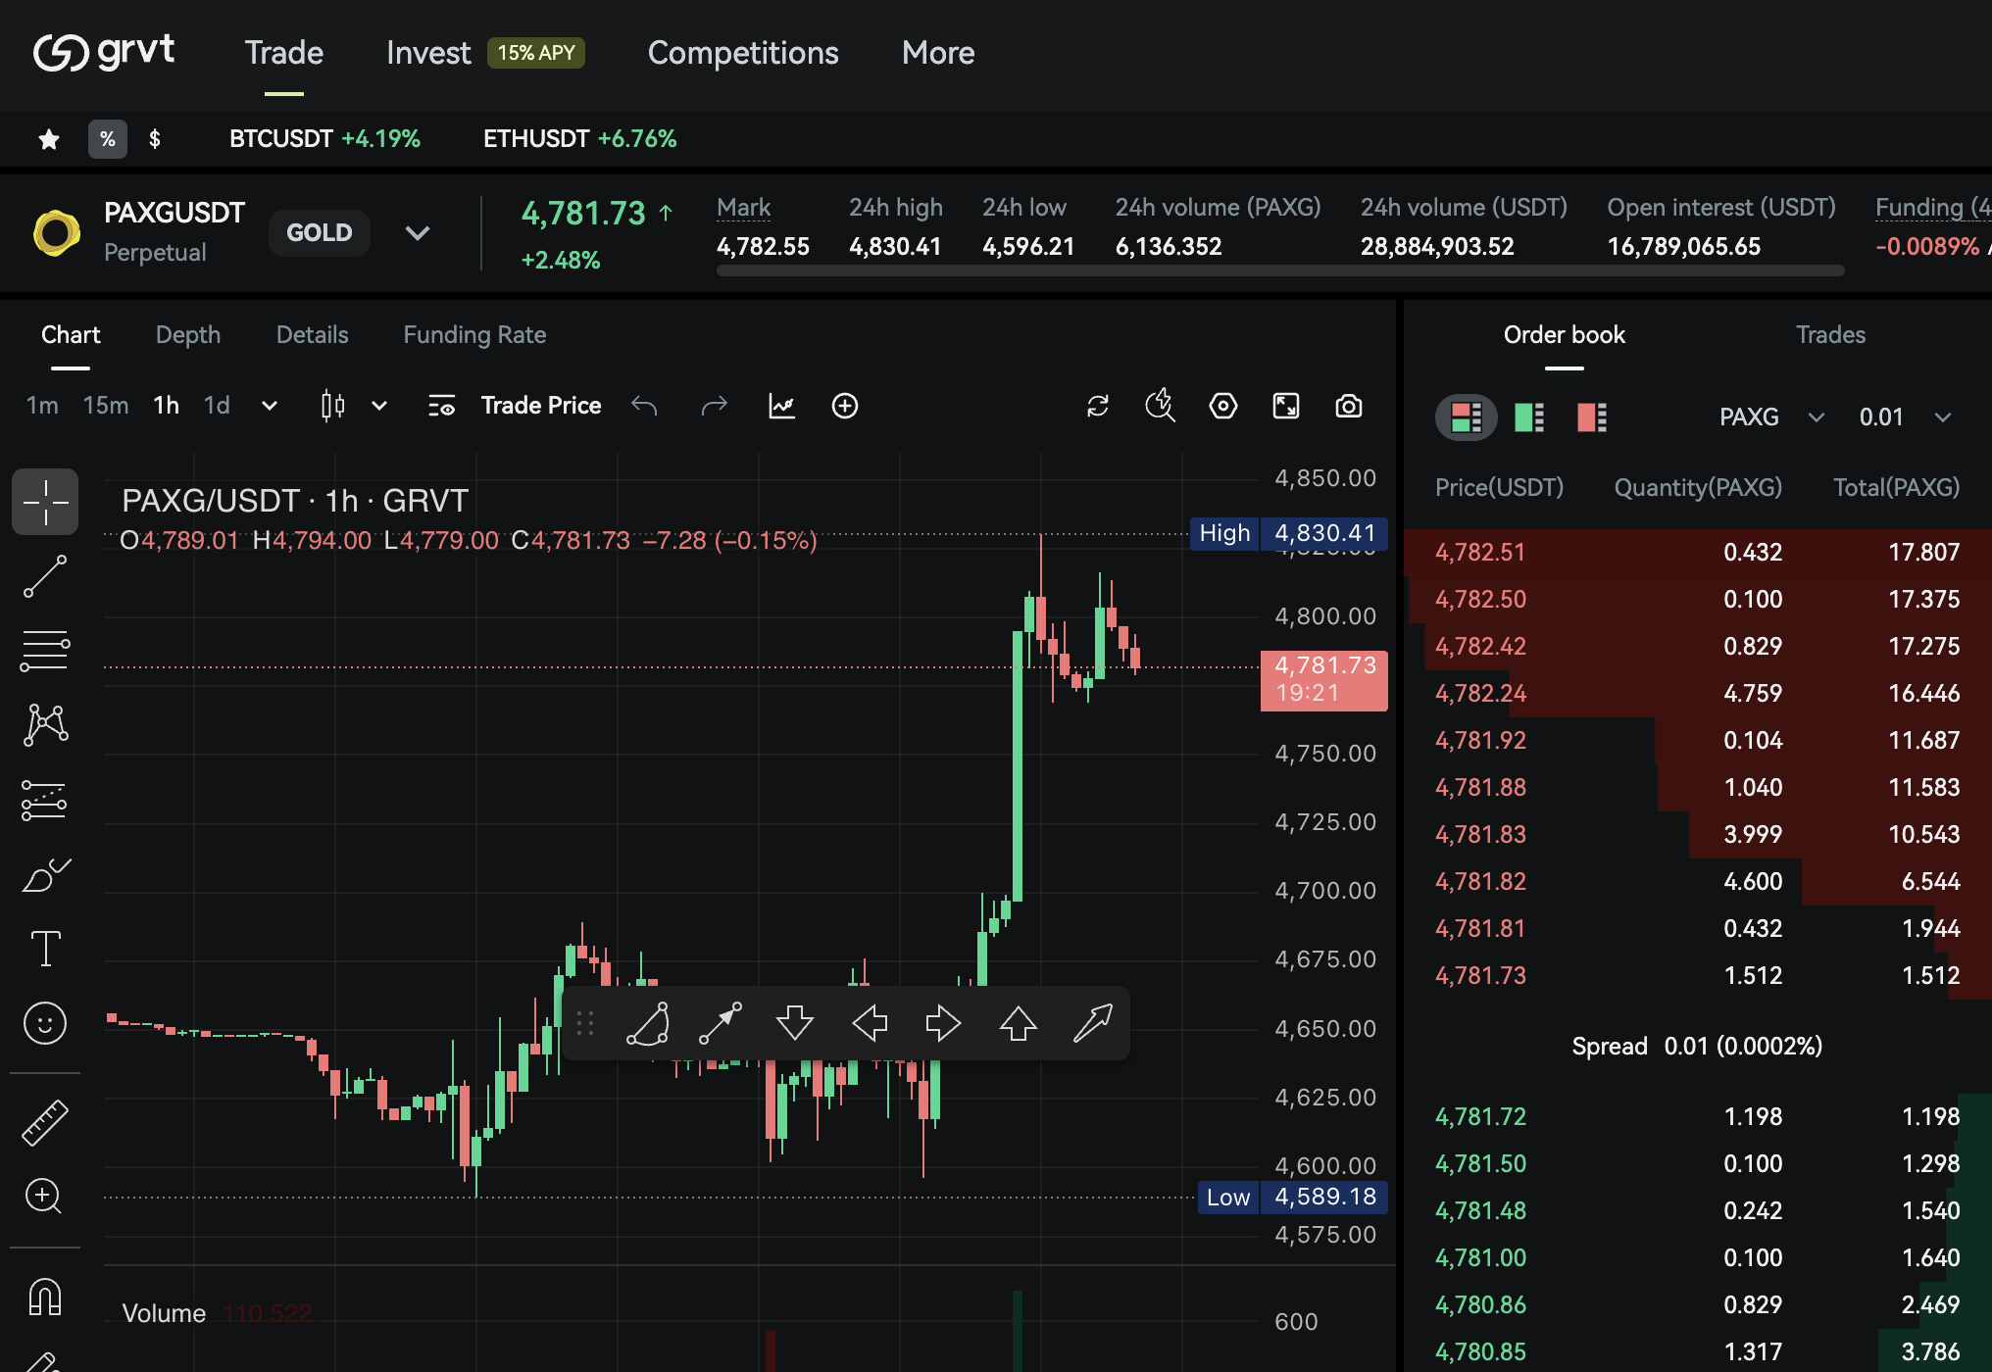Image resolution: width=1992 pixels, height=1372 pixels.
Task: Open the 0.01 price grouping dropdown
Action: [1905, 417]
